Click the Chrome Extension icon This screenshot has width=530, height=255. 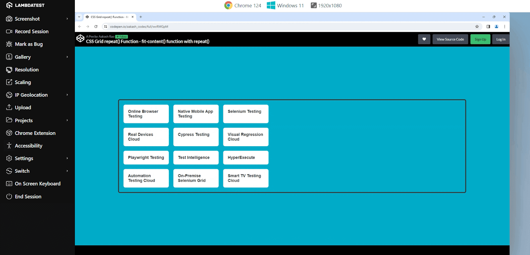[9, 133]
